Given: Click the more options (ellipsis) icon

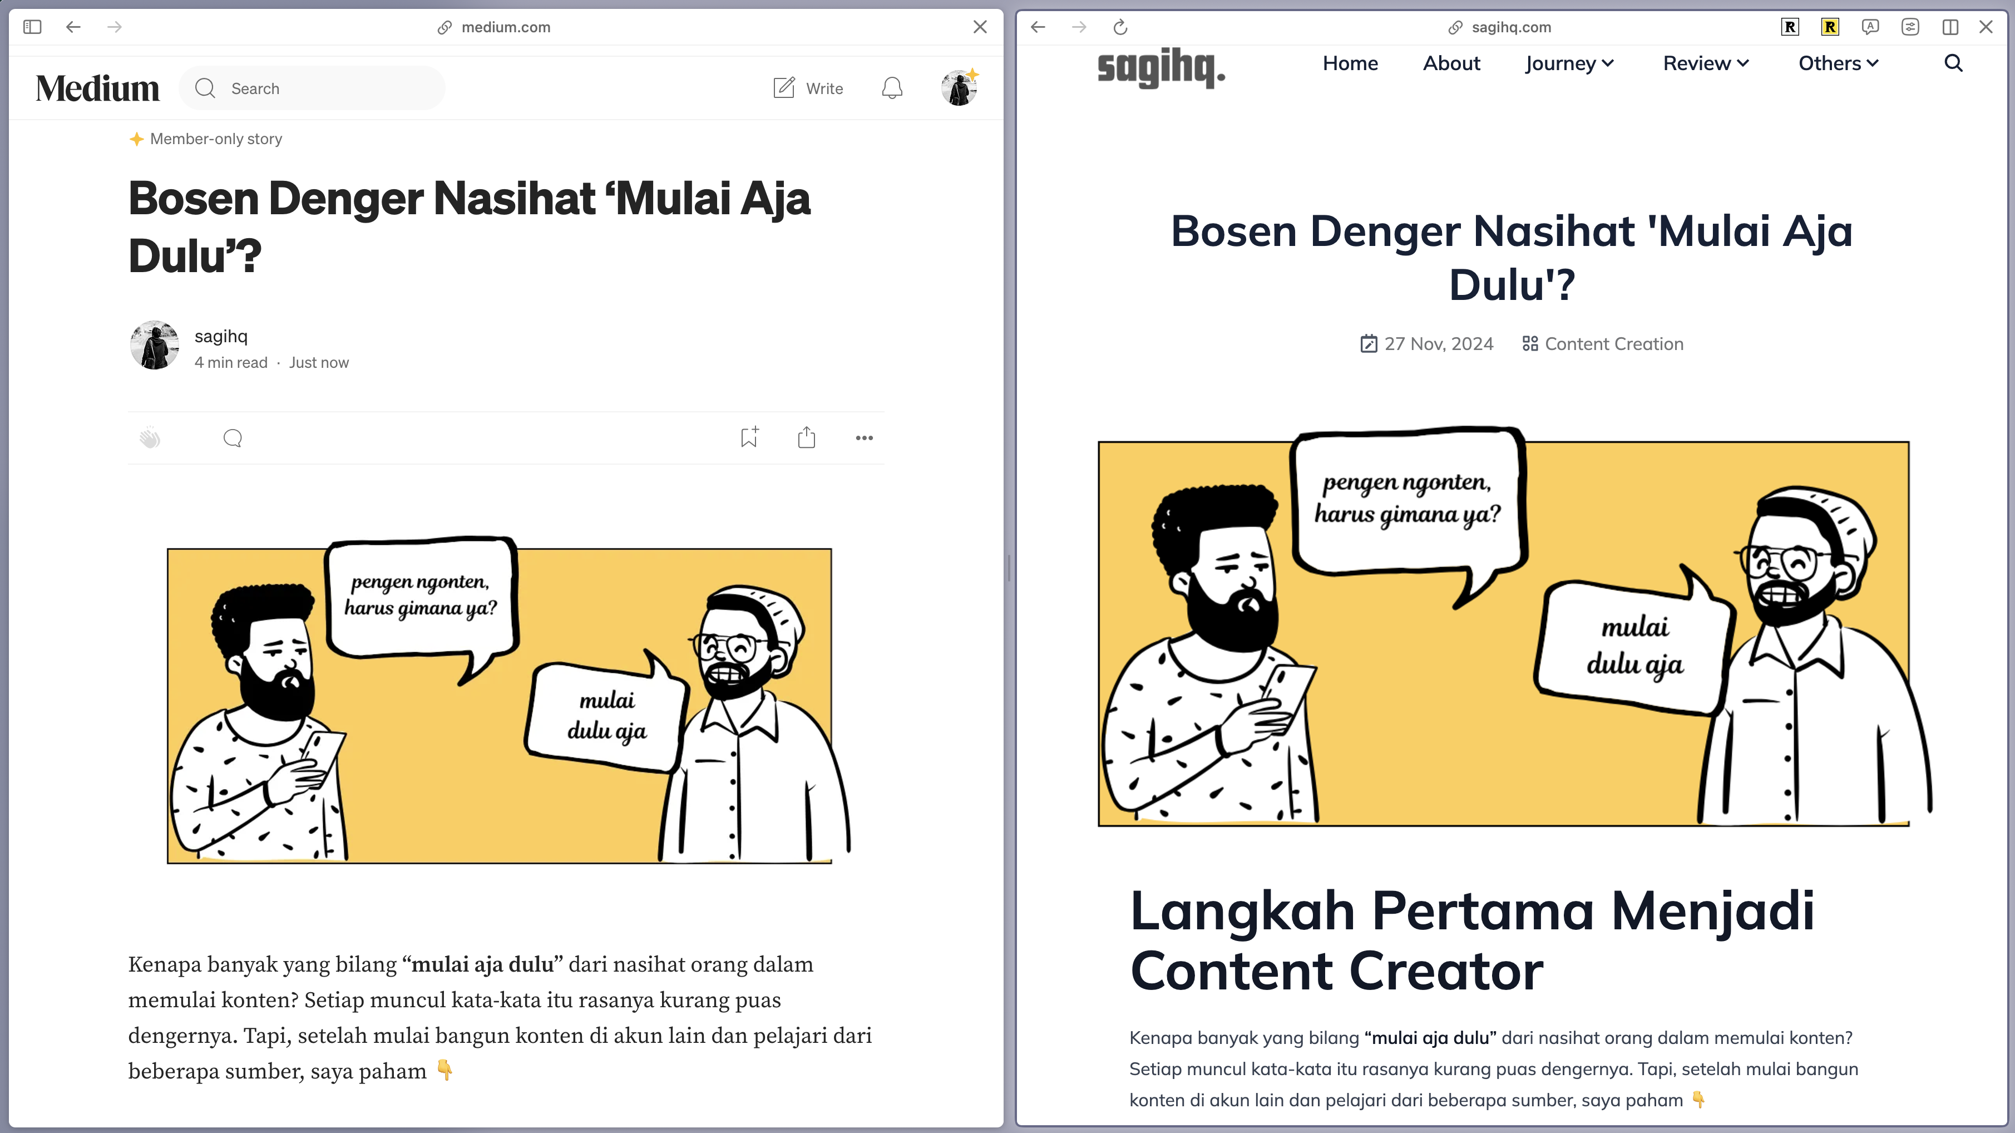Looking at the screenshot, I should [x=865, y=438].
